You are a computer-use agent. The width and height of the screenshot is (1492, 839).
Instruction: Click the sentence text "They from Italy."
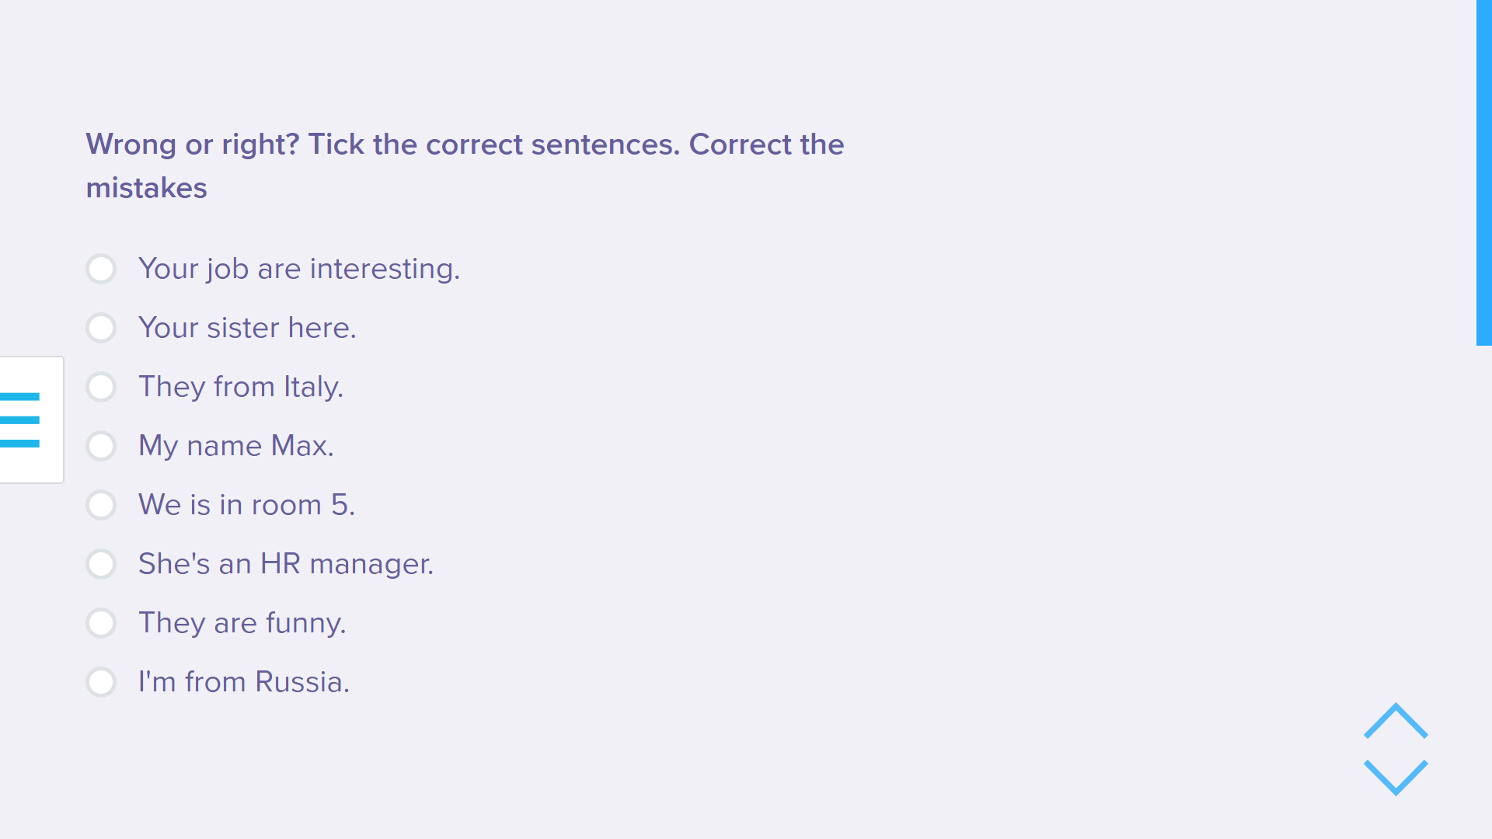pyautogui.click(x=241, y=387)
